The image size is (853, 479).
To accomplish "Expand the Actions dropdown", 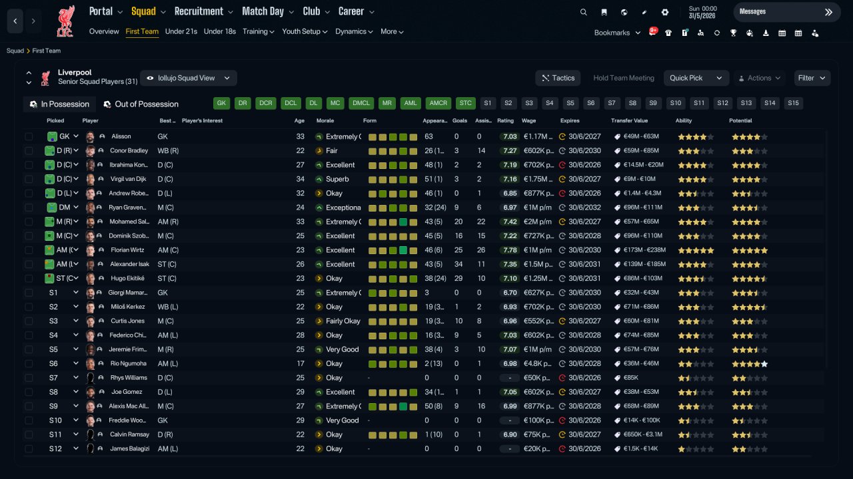I will [759, 78].
